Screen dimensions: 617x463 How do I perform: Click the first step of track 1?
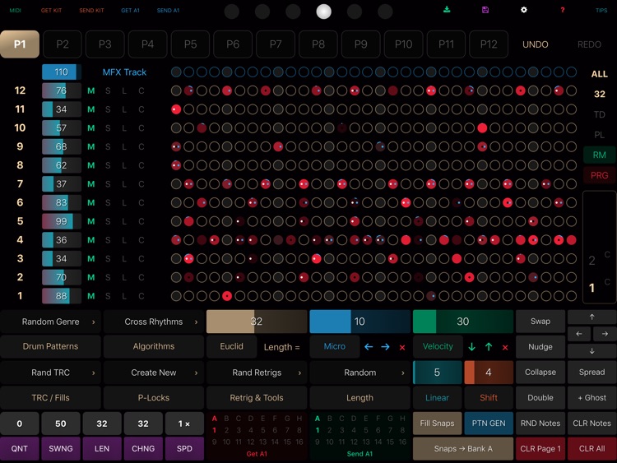tap(176, 296)
